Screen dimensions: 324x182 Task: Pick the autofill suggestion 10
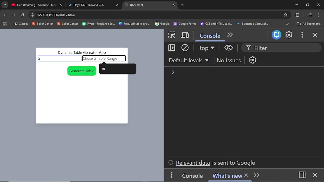117,69
